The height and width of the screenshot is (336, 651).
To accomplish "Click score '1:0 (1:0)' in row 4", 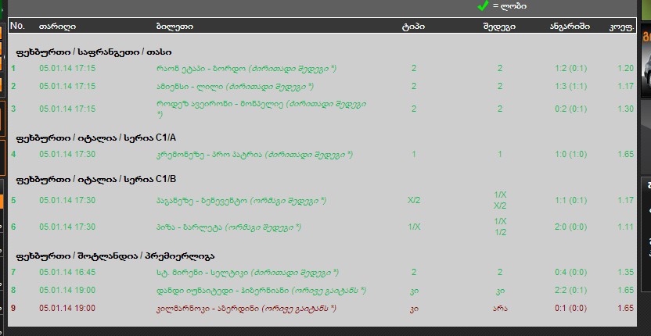I will coord(571,154).
